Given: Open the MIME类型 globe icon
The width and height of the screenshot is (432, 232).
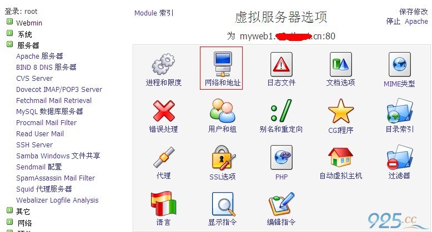Looking at the screenshot, I should tap(399, 64).
